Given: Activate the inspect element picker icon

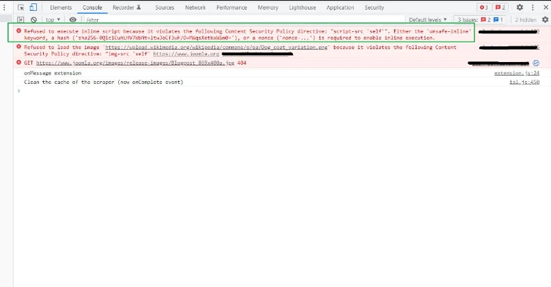Looking at the screenshot, I should (x=20, y=7).
